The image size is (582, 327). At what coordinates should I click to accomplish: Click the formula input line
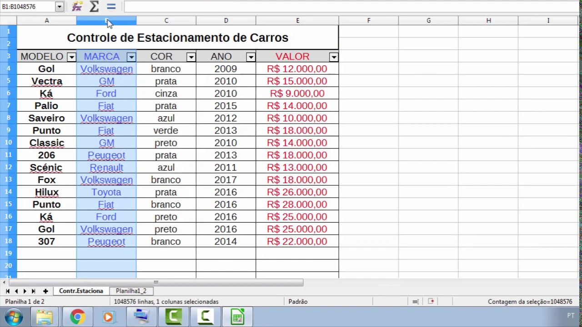pos(352,6)
